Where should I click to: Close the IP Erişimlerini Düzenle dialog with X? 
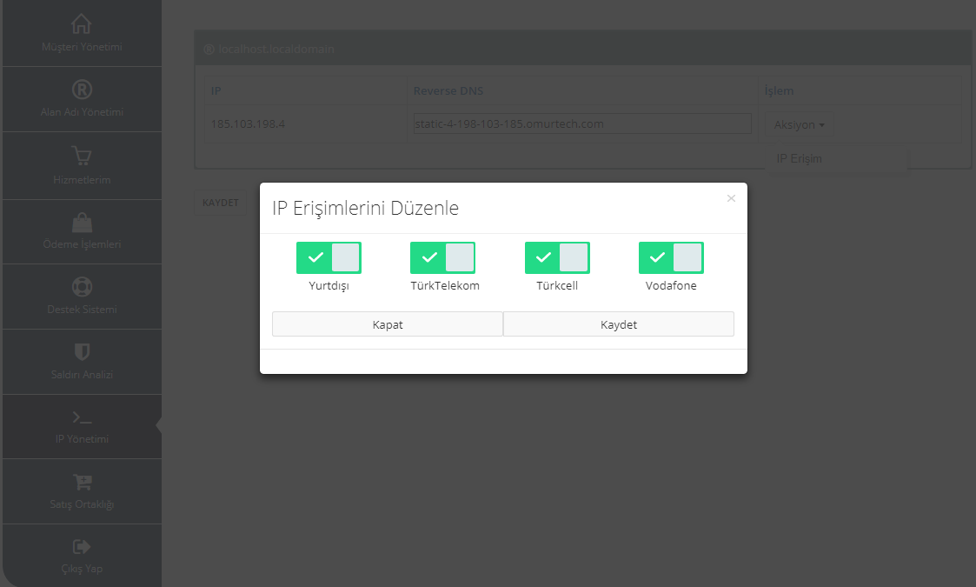731,198
